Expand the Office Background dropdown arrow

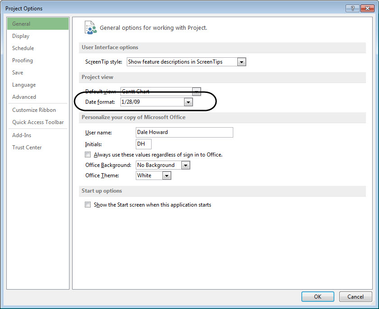[185, 165]
